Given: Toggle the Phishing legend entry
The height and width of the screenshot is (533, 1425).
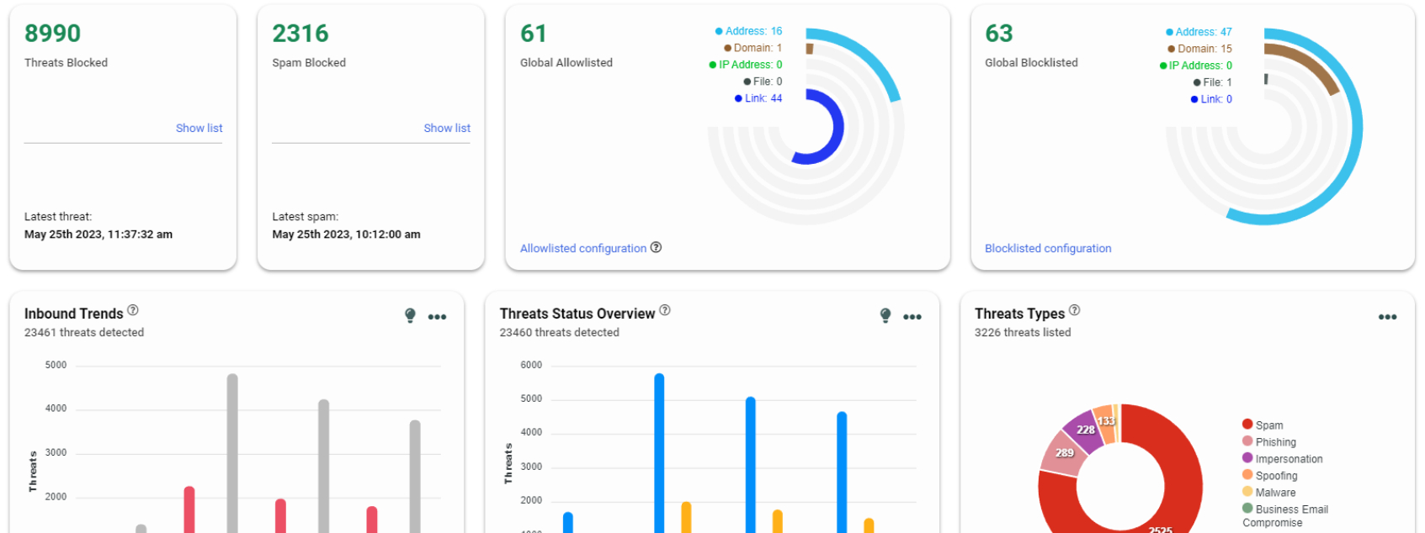Looking at the screenshot, I should (x=1269, y=442).
